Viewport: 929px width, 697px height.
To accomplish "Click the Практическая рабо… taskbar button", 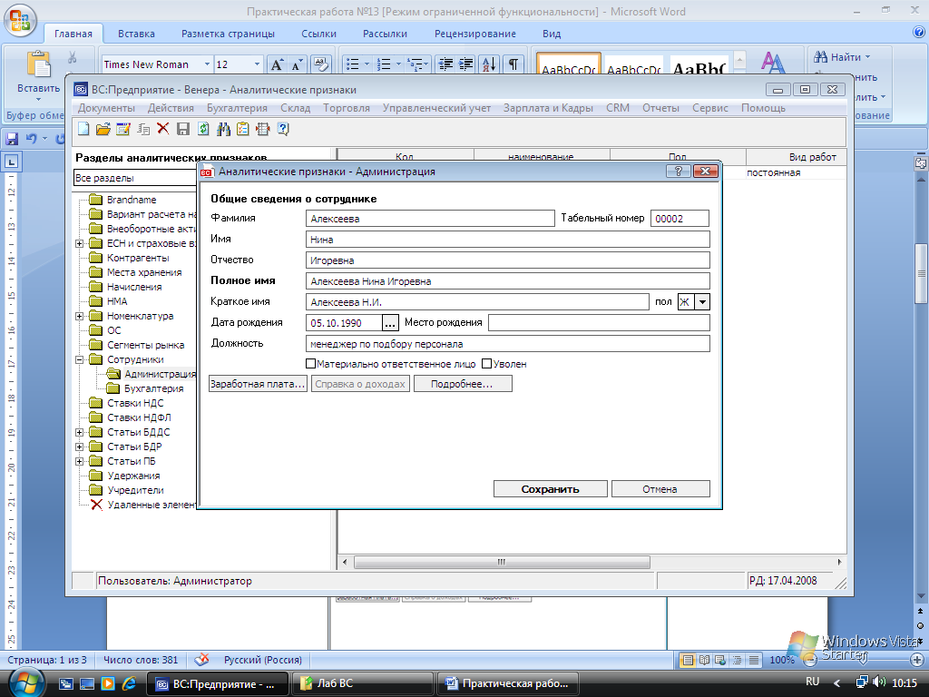I will click(506, 683).
